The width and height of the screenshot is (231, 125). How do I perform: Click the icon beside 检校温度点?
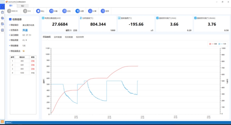24,51
